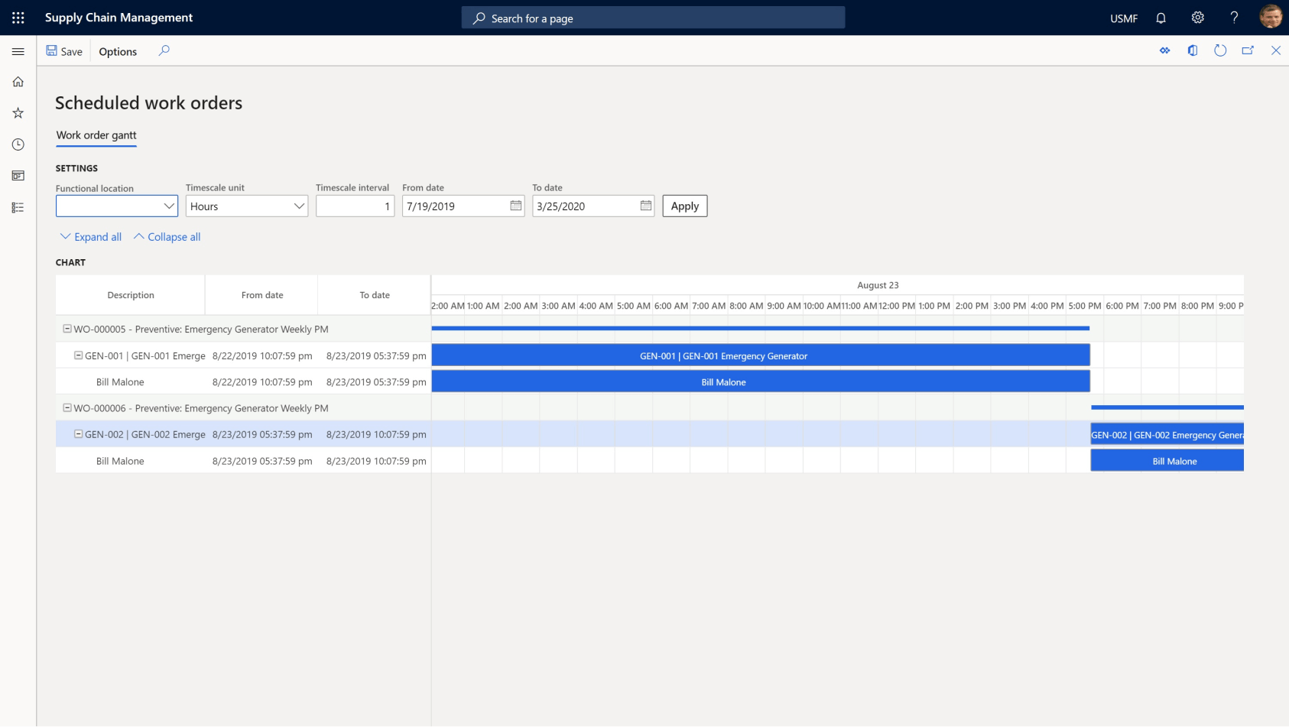1289x727 pixels.
Task: Refresh the page using refresh icon
Action: point(1220,50)
